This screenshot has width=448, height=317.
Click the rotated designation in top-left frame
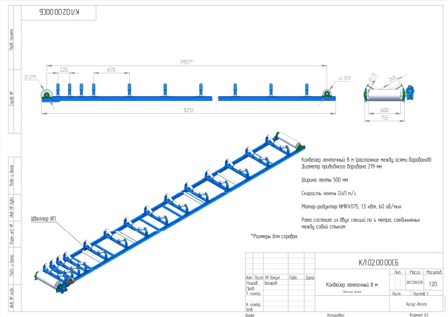click(59, 12)
